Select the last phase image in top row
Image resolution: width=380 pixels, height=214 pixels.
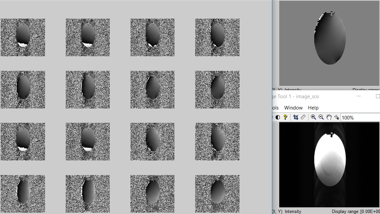pos(217,37)
